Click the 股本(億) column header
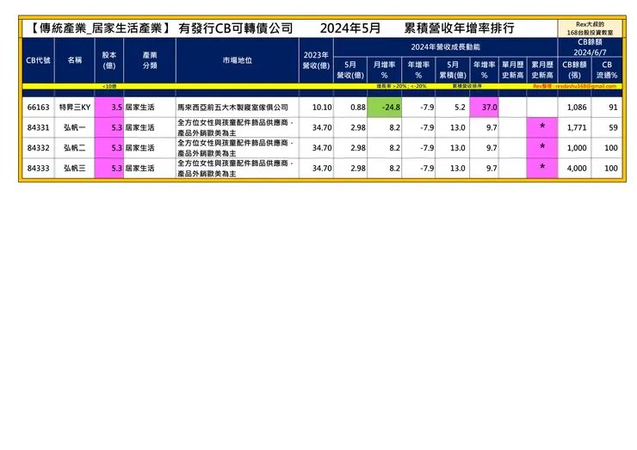The width and height of the screenshot is (637, 450). click(x=108, y=60)
